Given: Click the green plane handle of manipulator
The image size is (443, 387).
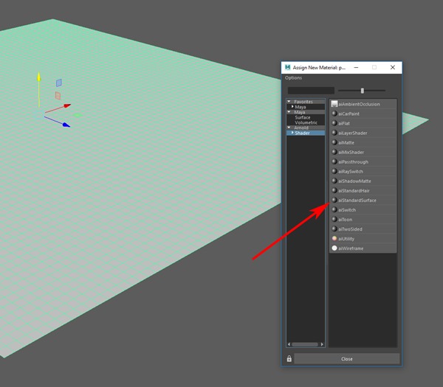Looking at the screenshot, I should click(x=78, y=115).
